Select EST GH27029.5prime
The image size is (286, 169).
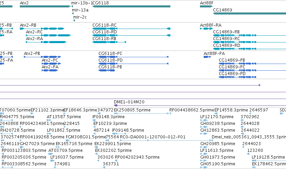[37, 144]
